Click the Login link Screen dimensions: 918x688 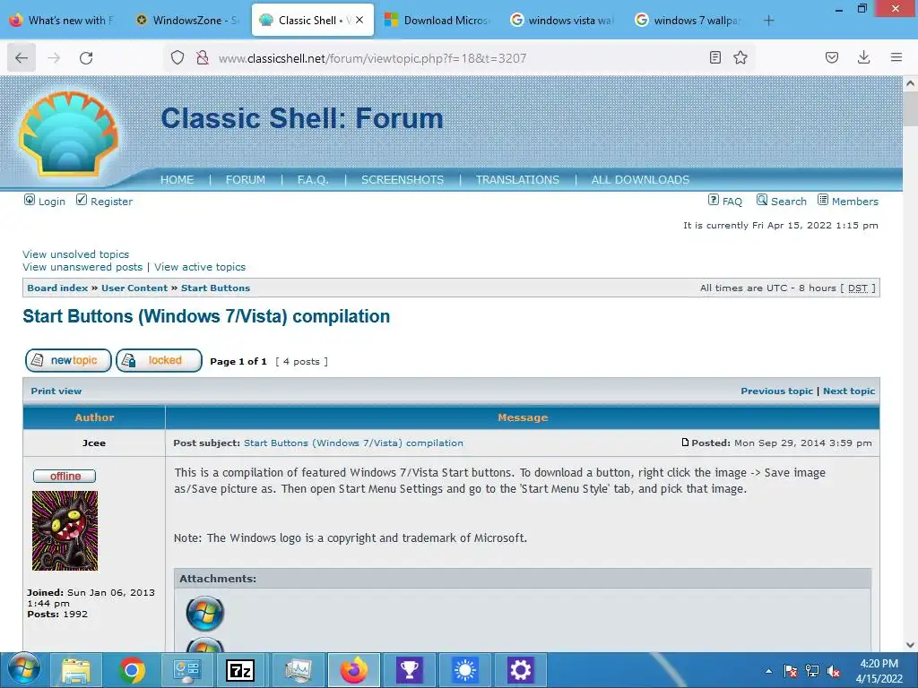[x=45, y=201]
